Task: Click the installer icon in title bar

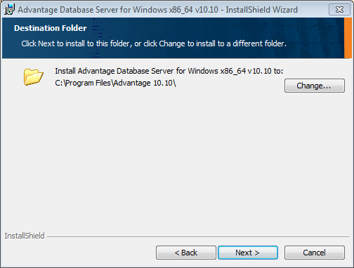Action: [x=9, y=9]
